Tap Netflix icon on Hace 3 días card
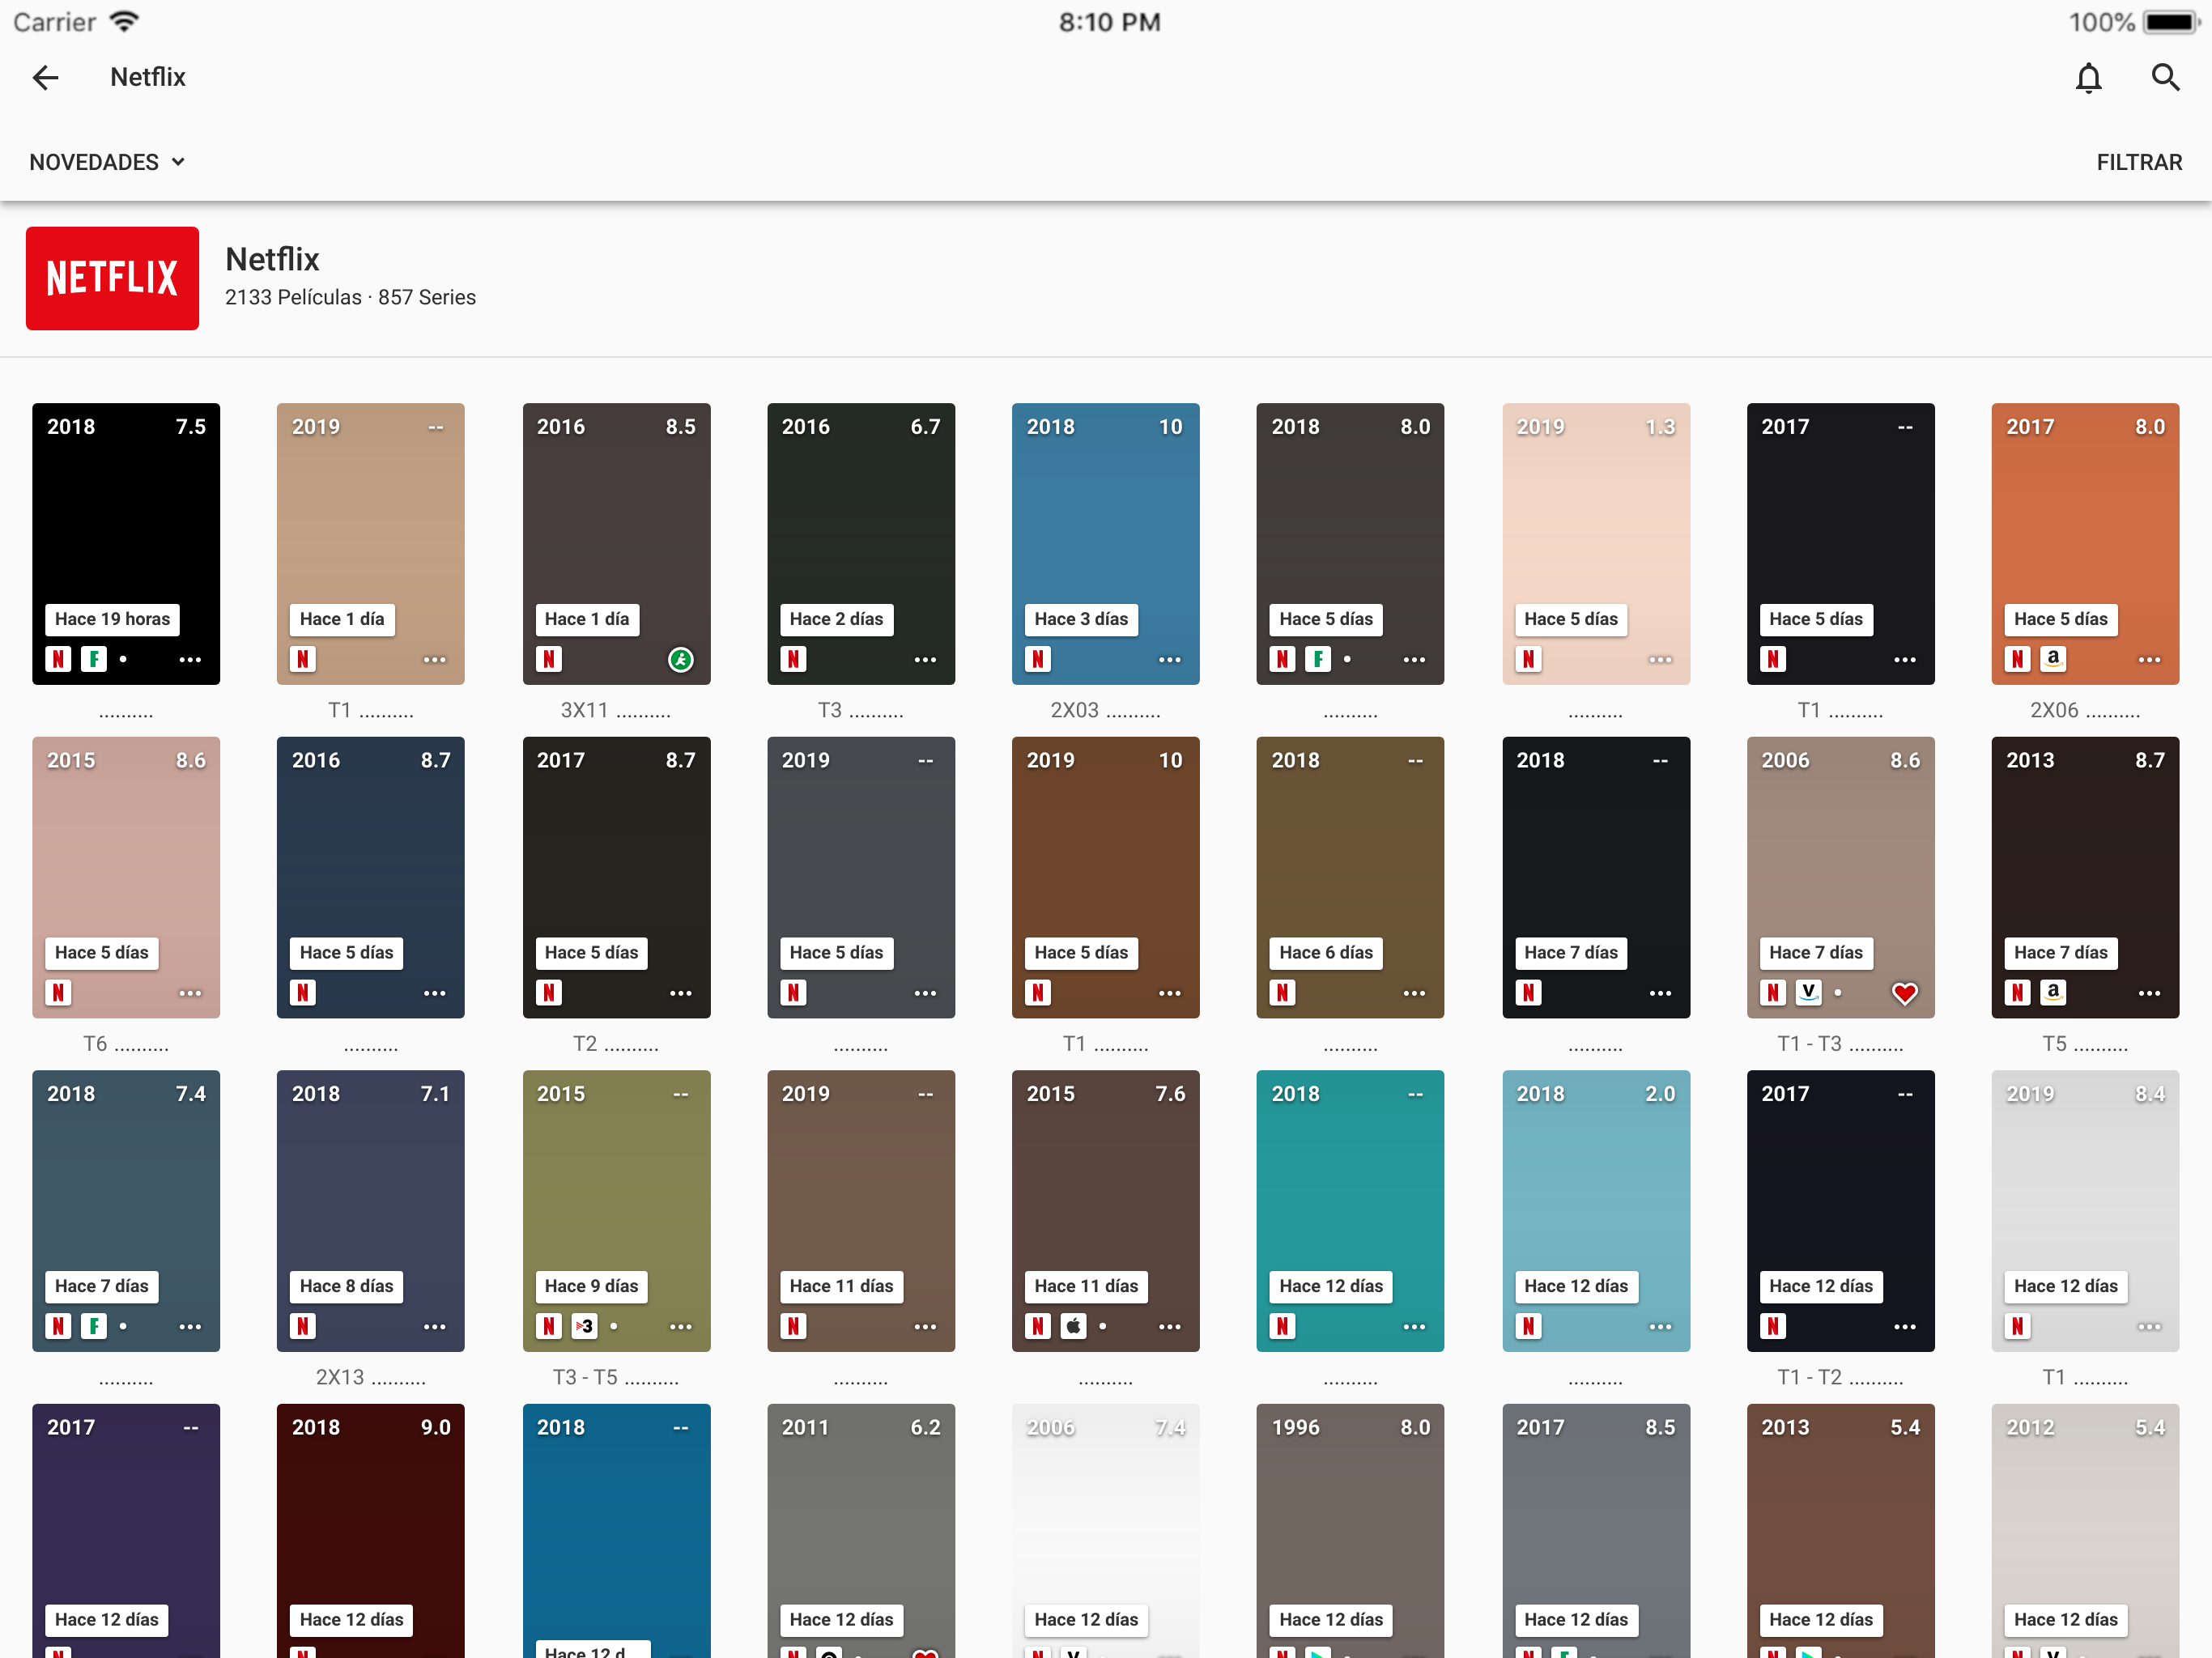 pos(1038,659)
